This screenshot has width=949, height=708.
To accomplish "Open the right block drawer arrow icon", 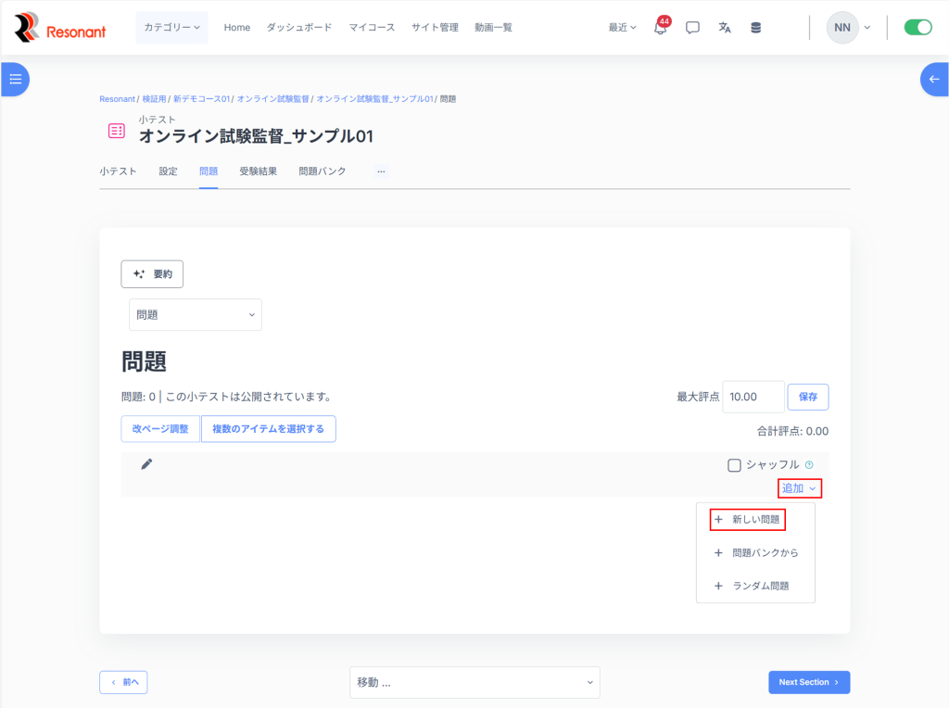I will pos(934,80).
